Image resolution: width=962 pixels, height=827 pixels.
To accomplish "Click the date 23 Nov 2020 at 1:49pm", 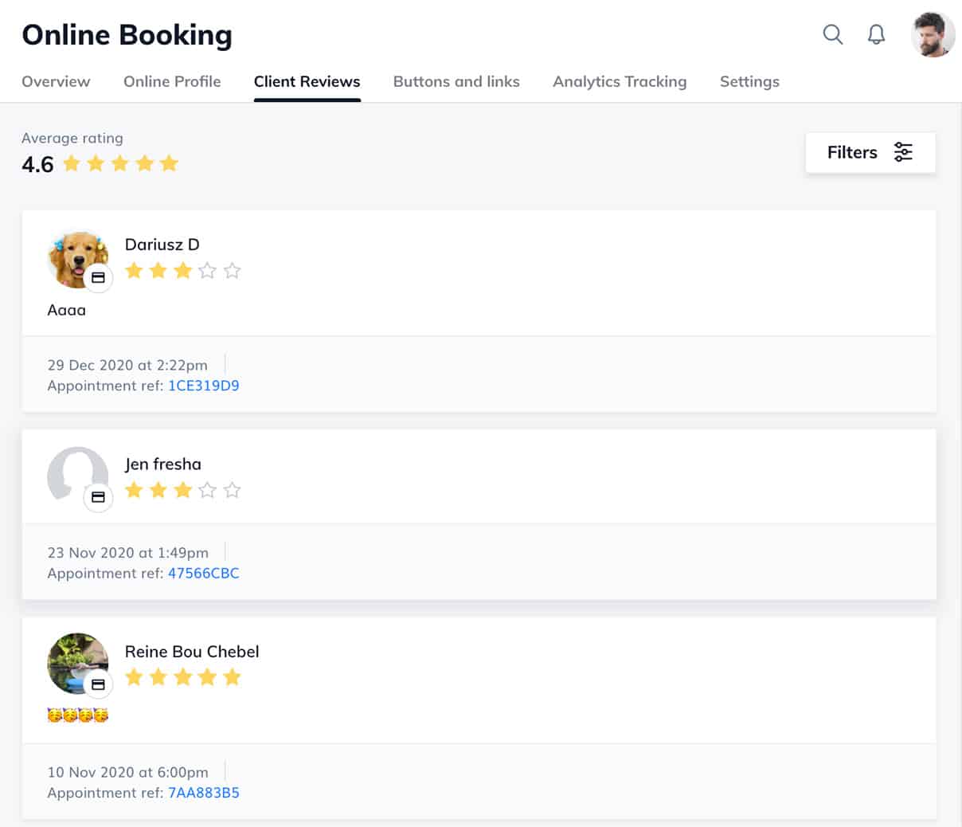I will [127, 552].
